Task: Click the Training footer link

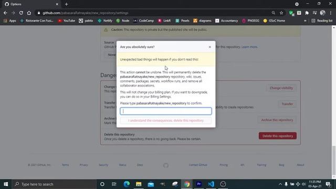Action: [261, 165]
